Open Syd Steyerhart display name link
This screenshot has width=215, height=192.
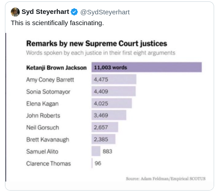point(45,12)
